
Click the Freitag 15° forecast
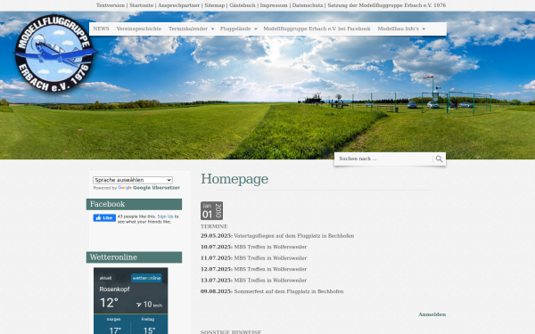pyautogui.click(x=148, y=326)
